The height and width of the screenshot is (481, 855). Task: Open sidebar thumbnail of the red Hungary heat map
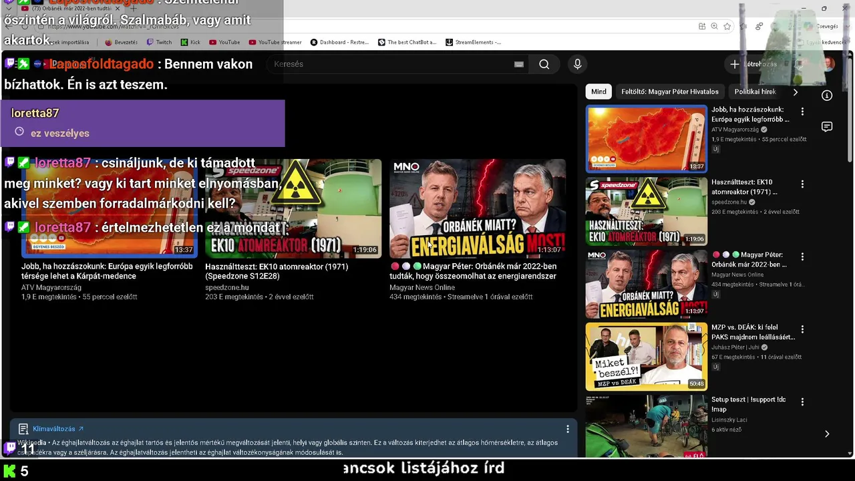646,138
